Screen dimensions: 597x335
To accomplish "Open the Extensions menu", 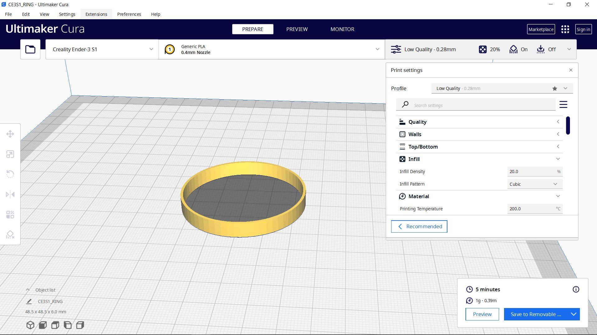I will 96,14.
